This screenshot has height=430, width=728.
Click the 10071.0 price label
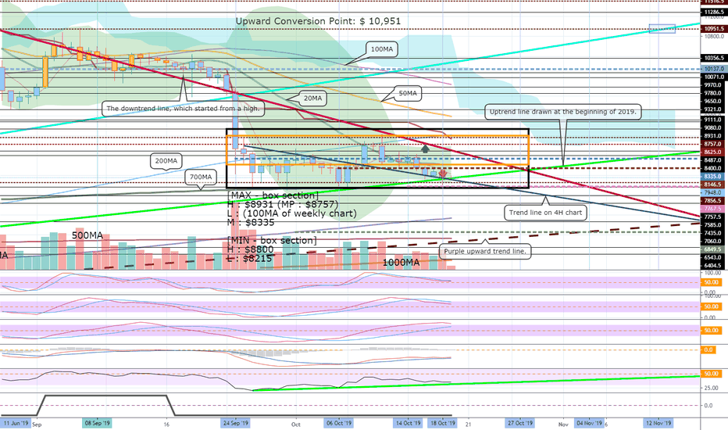pyautogui.click(x=712, y=77)
